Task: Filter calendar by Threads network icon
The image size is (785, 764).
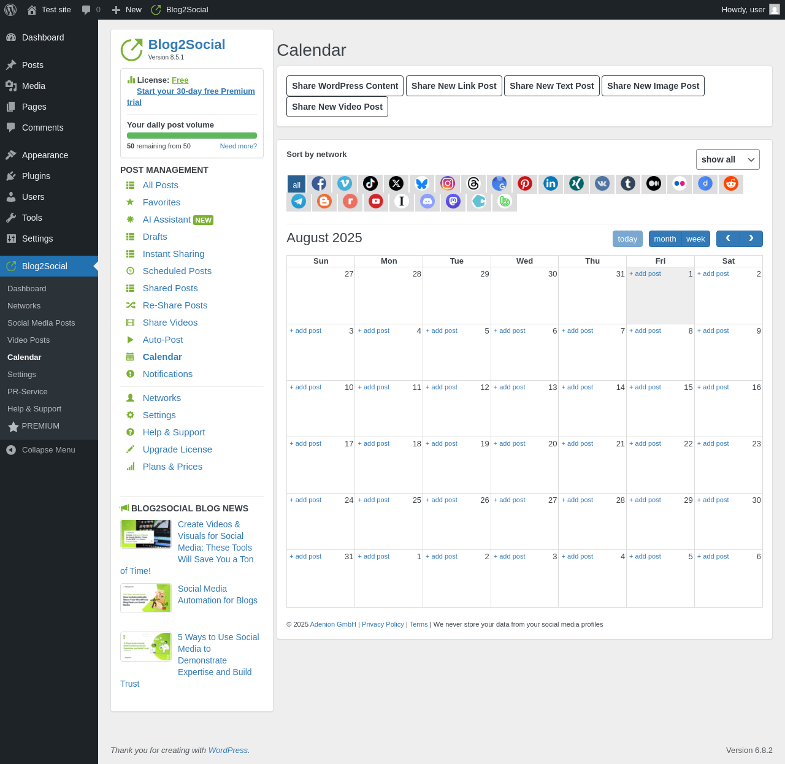Action: 473,183
